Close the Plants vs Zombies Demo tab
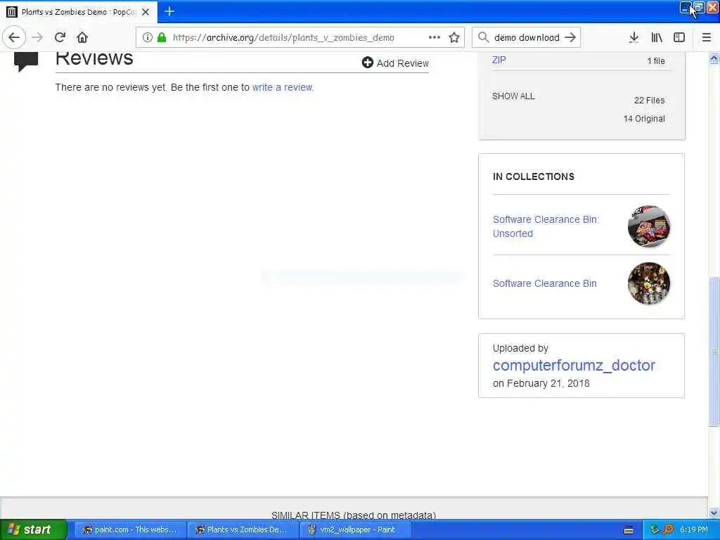This screenshot has width=720, height=540. [146, 12]
